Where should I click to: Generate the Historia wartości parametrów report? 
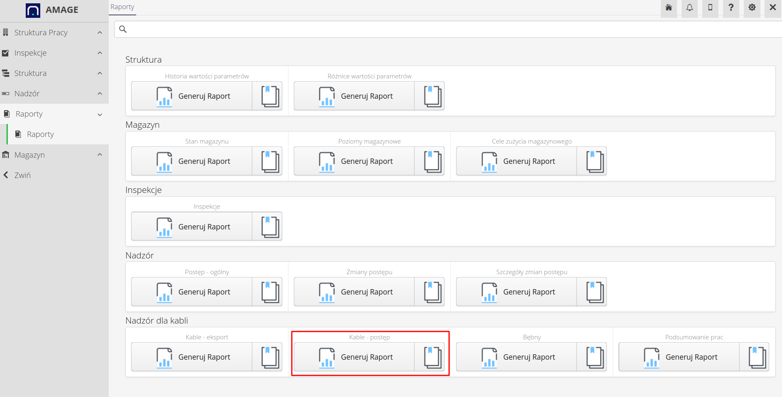point(192,96)
